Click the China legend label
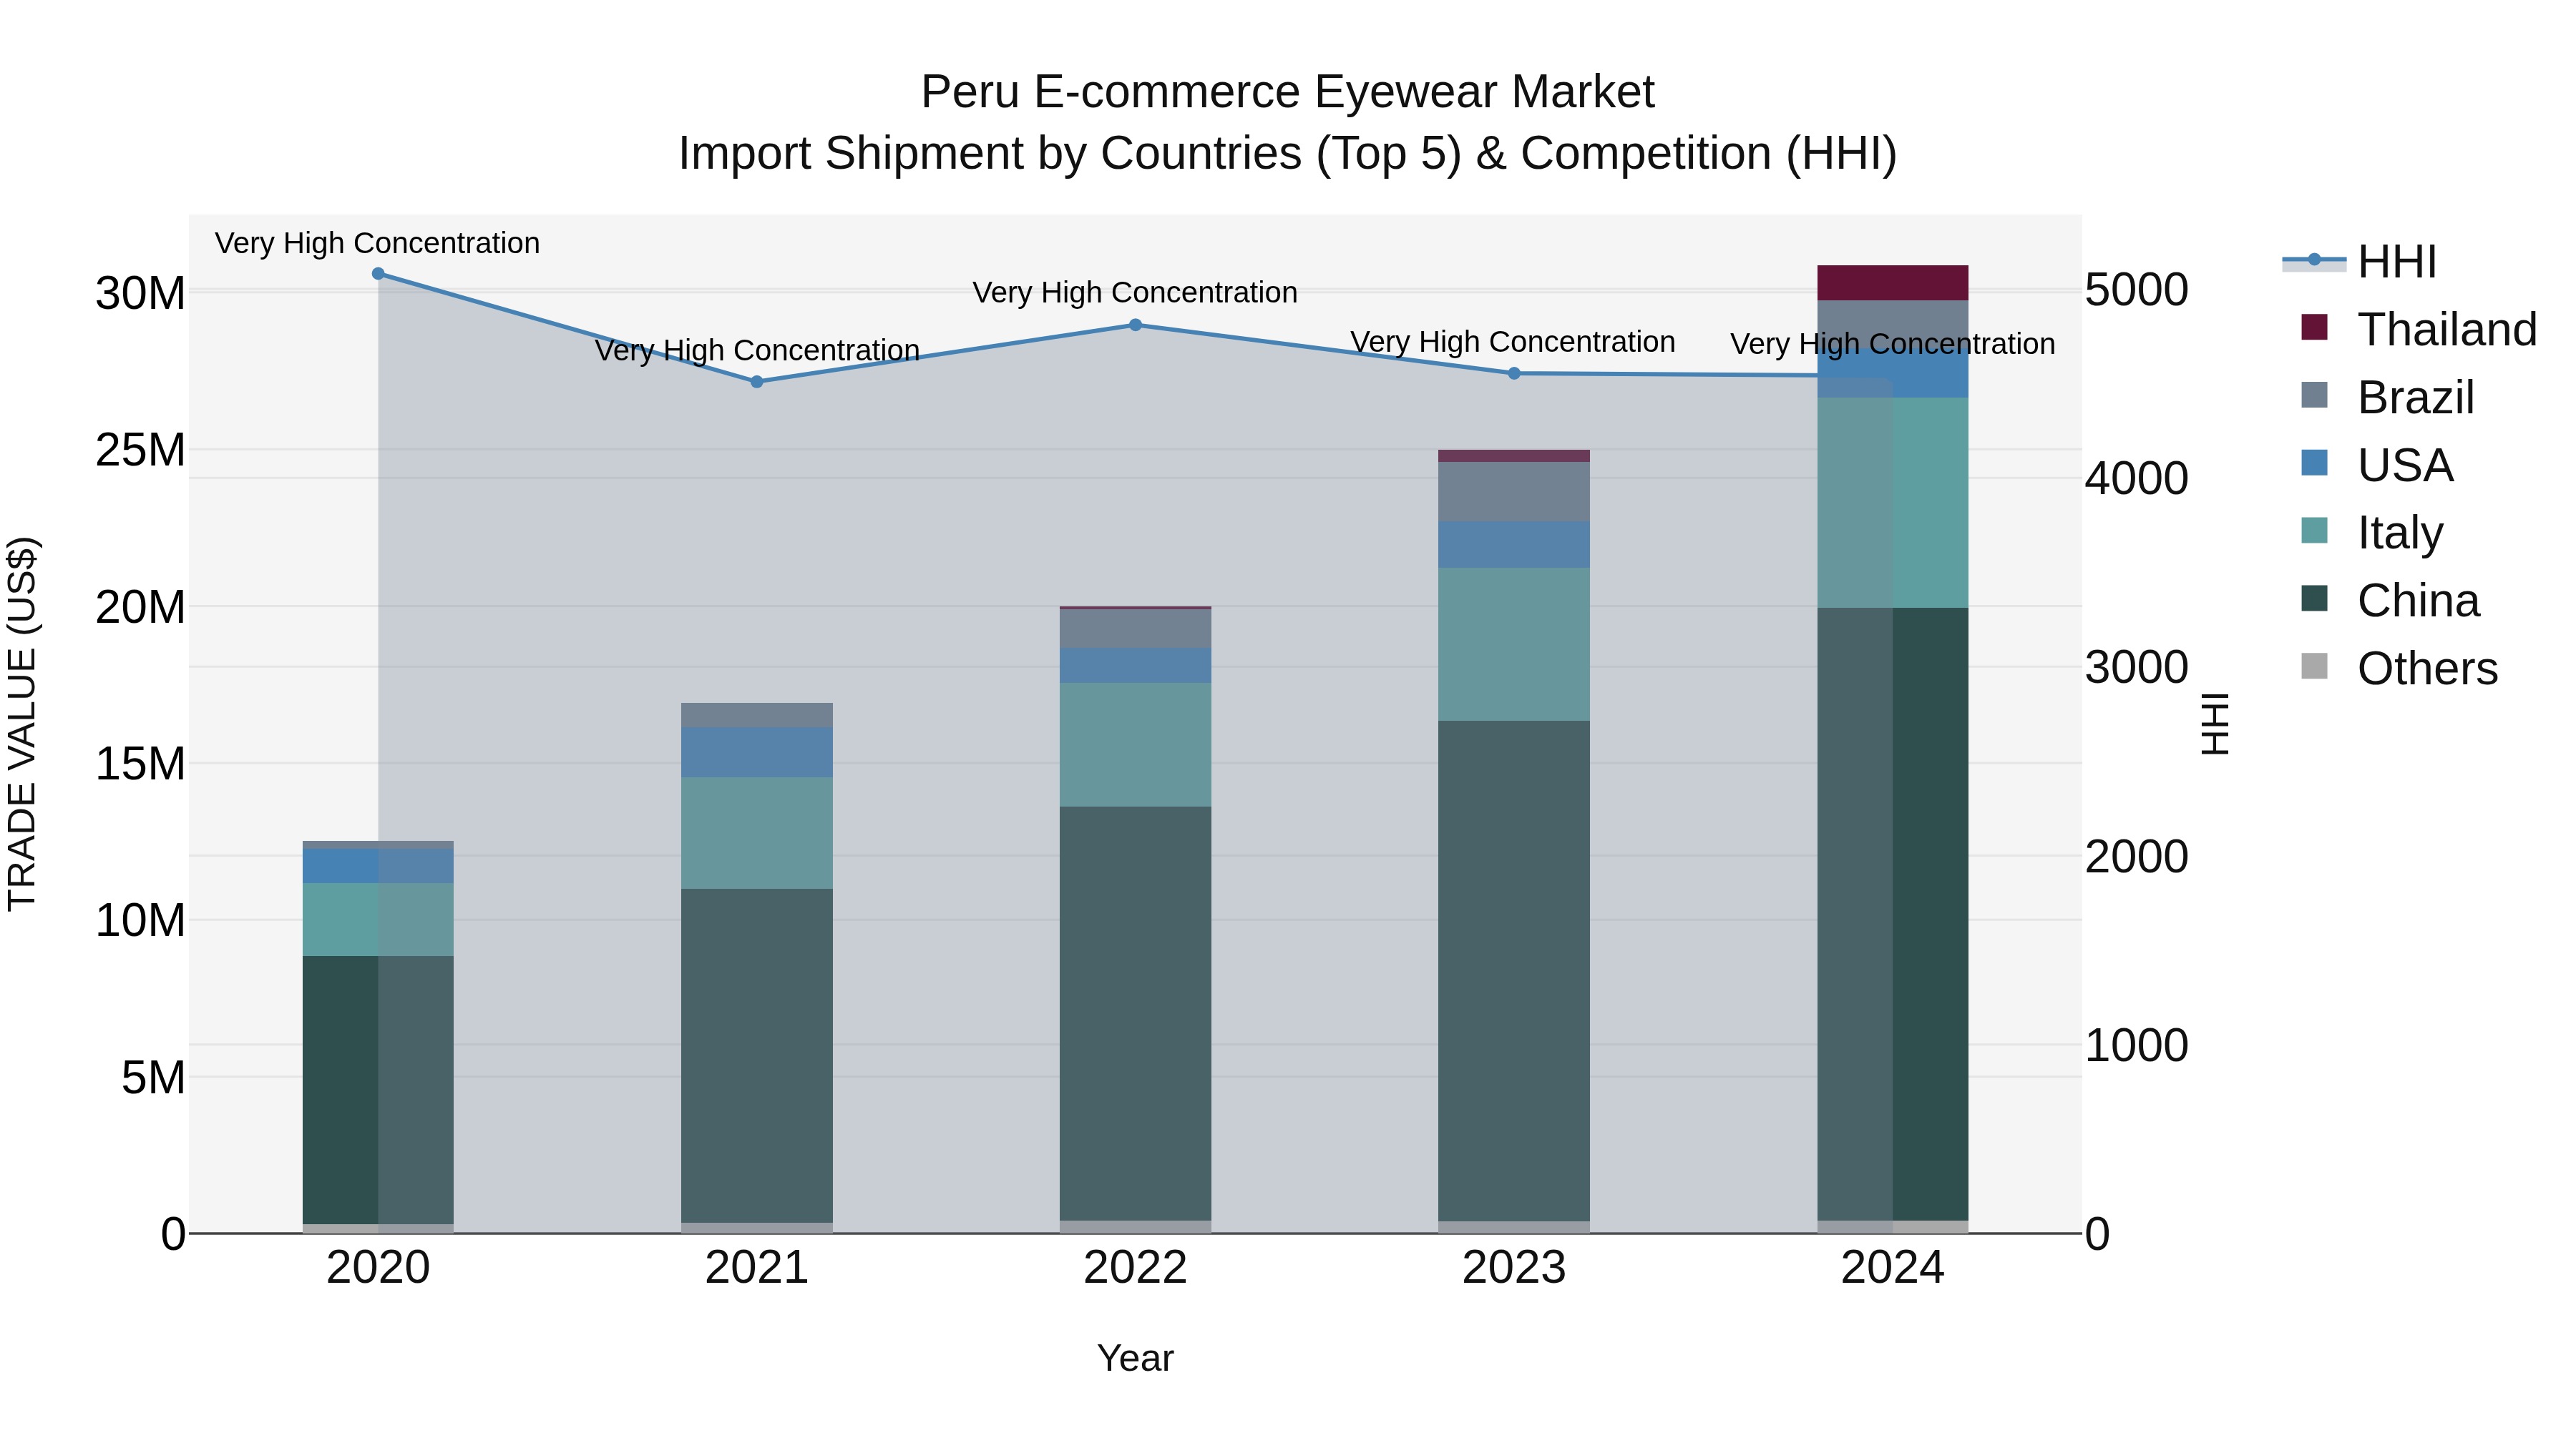The image size is (2576, 1448). pos(2418,601)
